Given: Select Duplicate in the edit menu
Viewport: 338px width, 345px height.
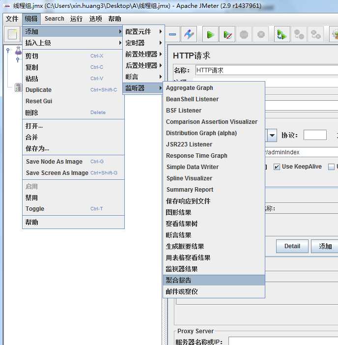Looking at the screenshot, I should click(x=74, y=90).
